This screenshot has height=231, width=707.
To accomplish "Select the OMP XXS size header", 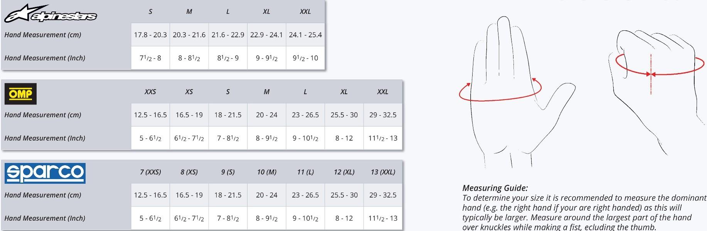I will pyautogui.click(x=150, y=92).
